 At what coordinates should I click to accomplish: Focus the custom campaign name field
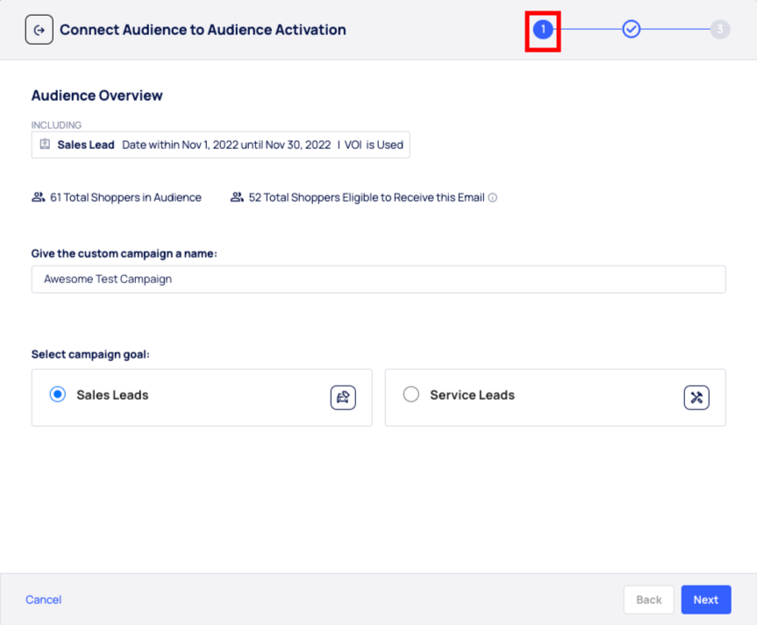(x=378, y=280)
